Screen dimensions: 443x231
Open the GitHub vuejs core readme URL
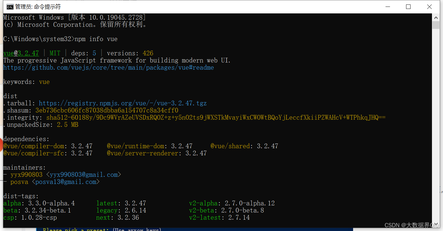109,68
